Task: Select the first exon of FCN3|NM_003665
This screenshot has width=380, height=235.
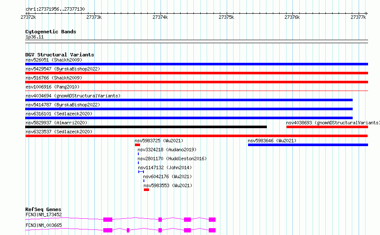Action: [108, 230]
